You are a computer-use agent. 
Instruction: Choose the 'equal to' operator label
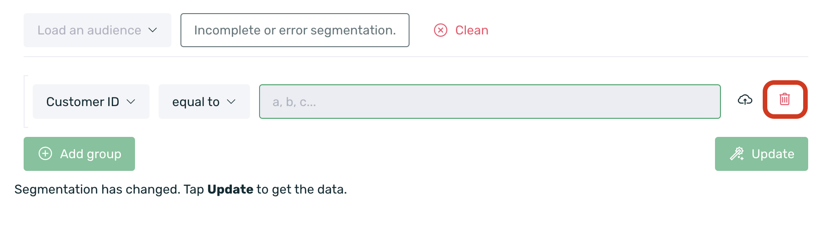[196, 102]
